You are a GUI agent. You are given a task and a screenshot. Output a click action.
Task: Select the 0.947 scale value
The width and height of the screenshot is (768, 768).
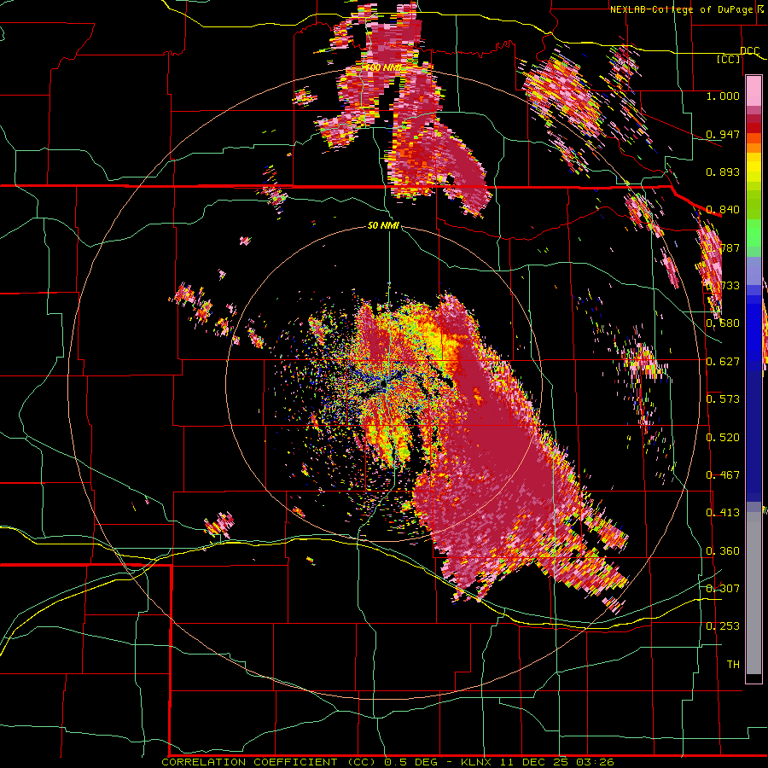pyautogui.click(x=723, y=134)
